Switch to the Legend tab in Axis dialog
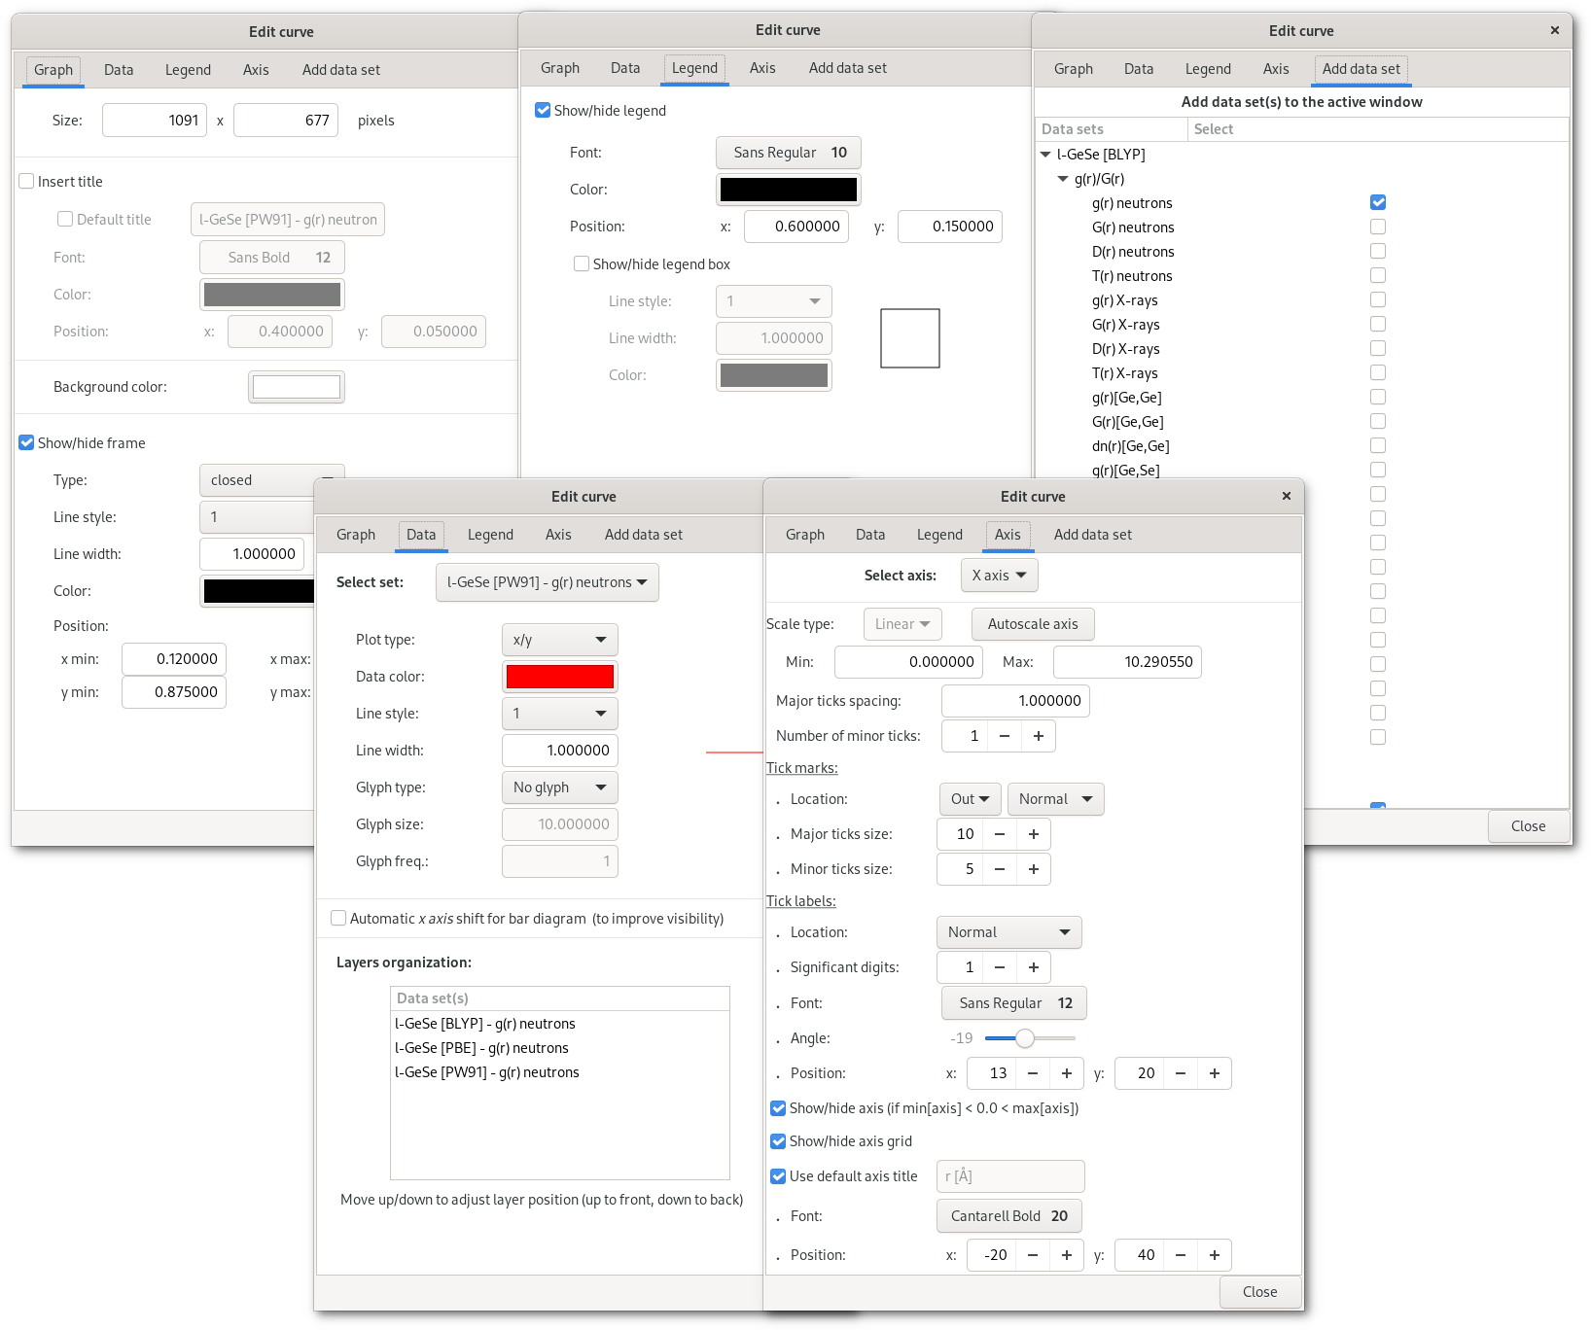Screen dimensions: 1591x1330 coord(938,535)
